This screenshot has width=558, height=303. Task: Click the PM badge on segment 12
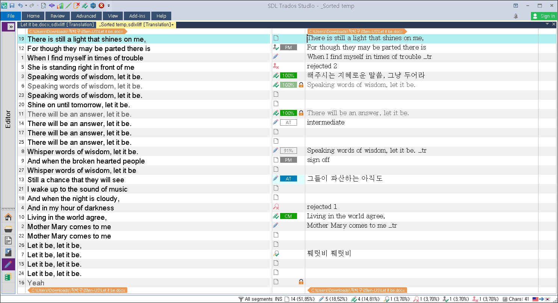click(x=288, y=48)
